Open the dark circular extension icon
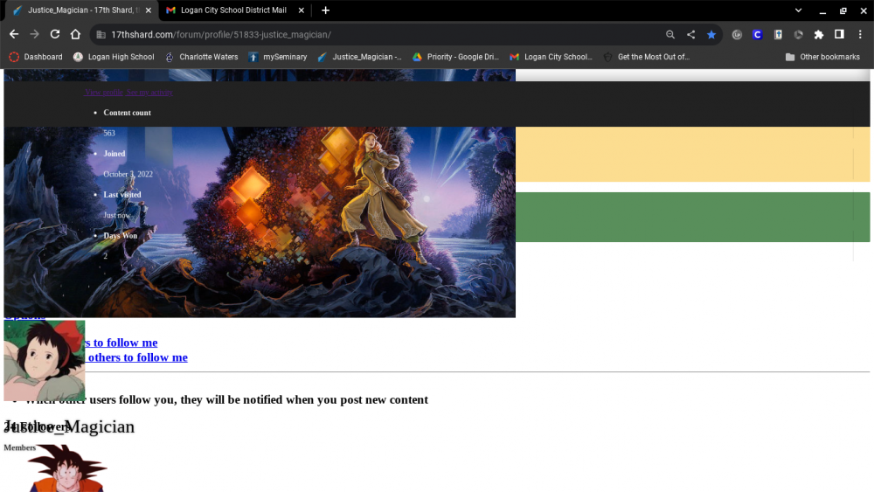The image size is (874, 492). 798,35
